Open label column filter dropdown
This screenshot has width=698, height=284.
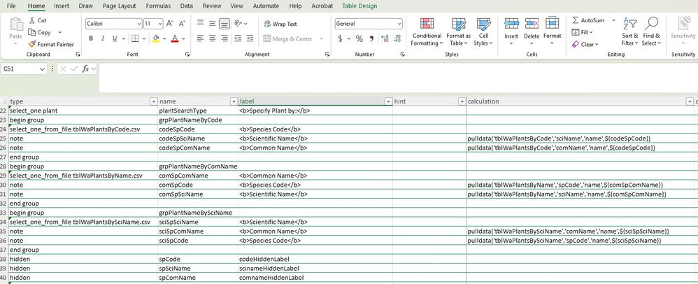tap(388, 101)
